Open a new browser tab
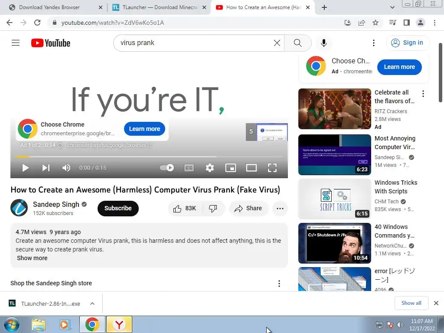The width and height of the screenshot is (444, 333). 324,8
